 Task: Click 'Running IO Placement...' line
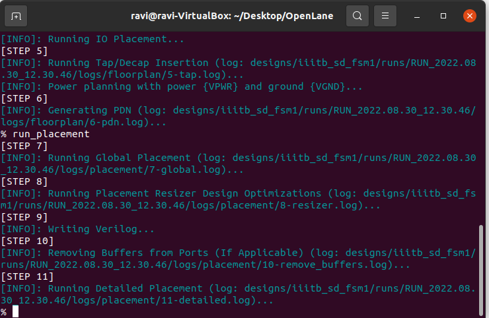(x=93, y=39)
